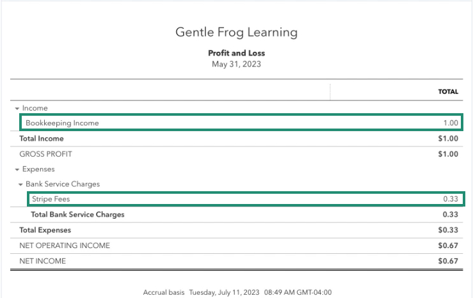Click the Total Income $1.00 amount
This screenshot has height=298, width=473.
click(x=448, y=139)
